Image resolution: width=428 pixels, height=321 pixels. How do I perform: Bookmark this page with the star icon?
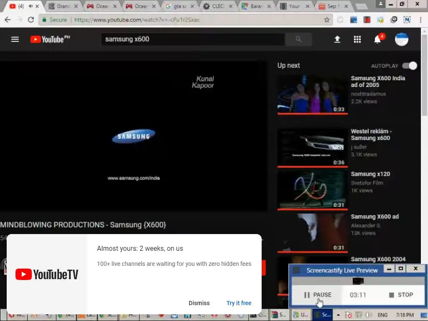coord(327,20)
